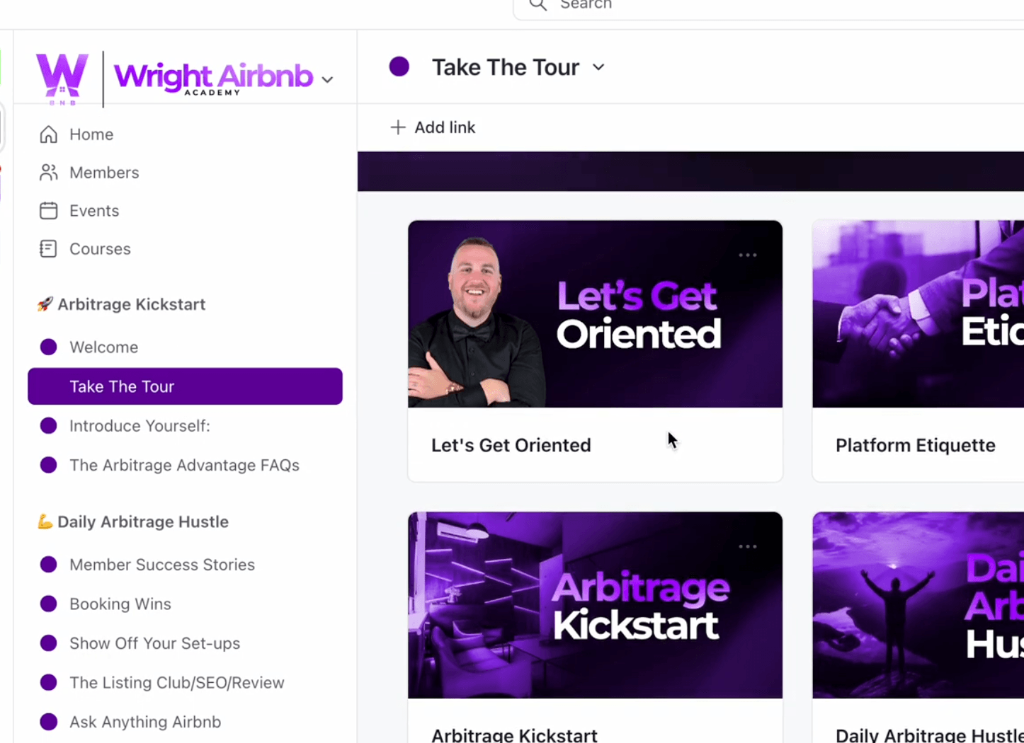Click the Courses book icon

[48, 249]
